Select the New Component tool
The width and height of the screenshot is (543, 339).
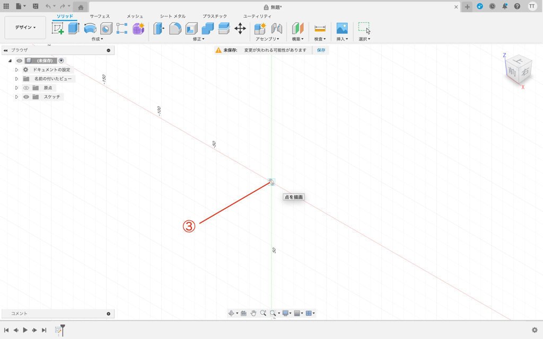click(260, 29)
